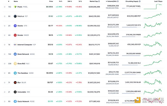Click the Stacks STX logo icon
The width and height of the screenshot is (167, 106).
point(15,26)
